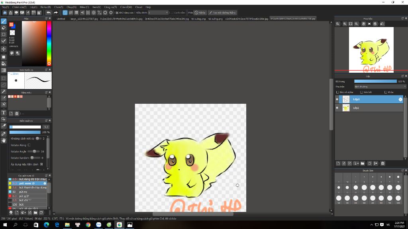Zoom in on the navigator preview
This screenshot has height=229, width=408.
pyautogui.click(x=345, y=24)
